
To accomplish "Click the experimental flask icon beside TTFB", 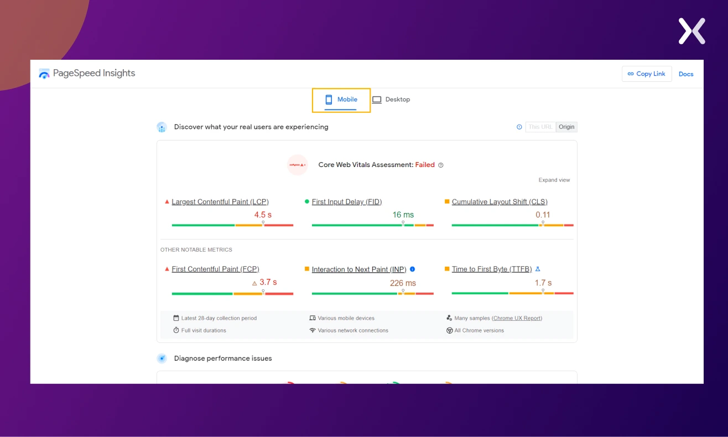I will [x=538, y=269].
